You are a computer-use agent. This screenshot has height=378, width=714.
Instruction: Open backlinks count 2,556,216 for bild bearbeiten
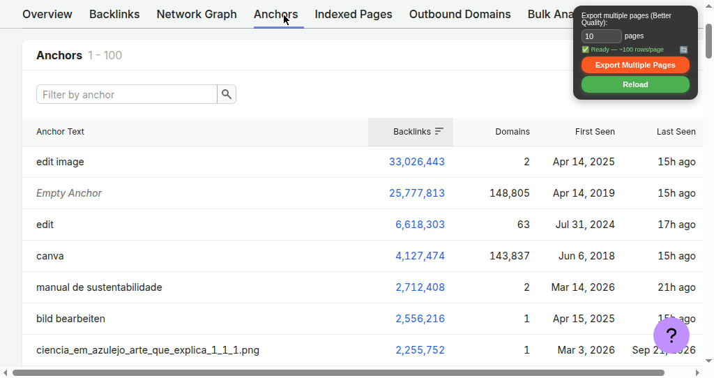point(420,319)
